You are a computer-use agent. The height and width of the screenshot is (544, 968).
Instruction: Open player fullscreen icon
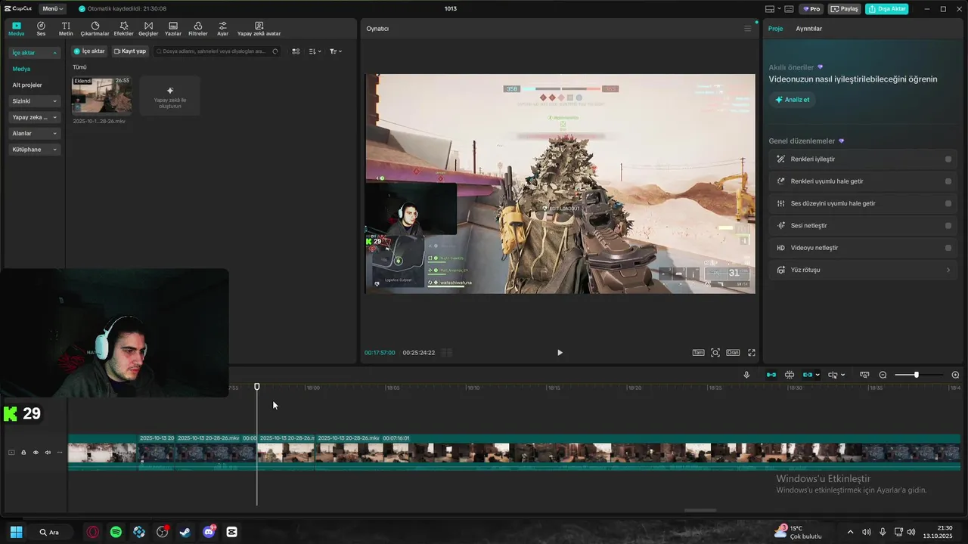coord(752,353)
